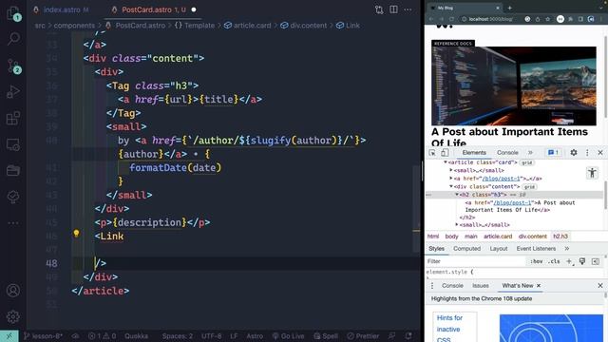Collapse the article class="card" node

446,162
